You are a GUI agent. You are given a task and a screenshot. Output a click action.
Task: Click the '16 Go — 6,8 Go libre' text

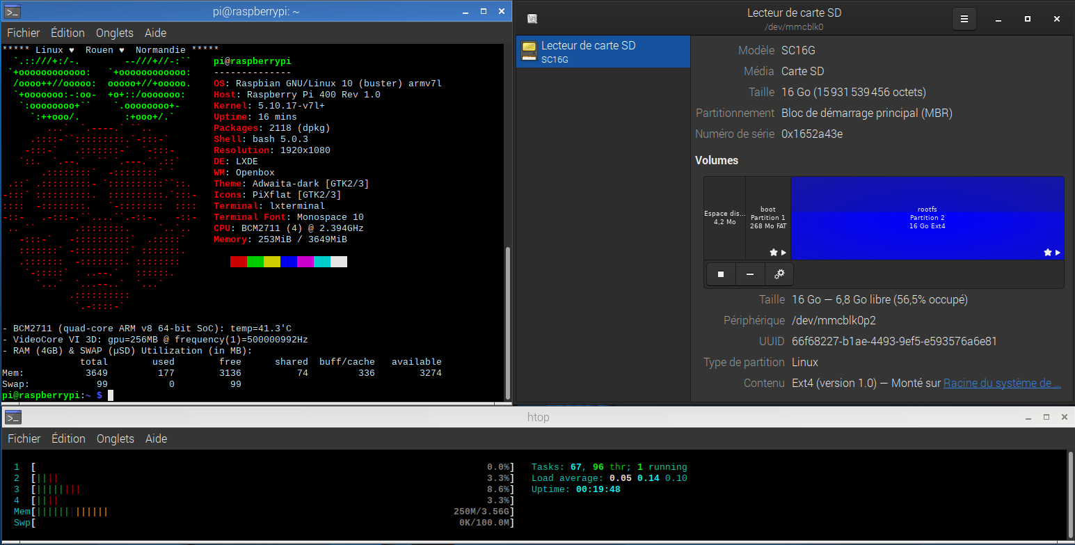click(x=879, y=299)
